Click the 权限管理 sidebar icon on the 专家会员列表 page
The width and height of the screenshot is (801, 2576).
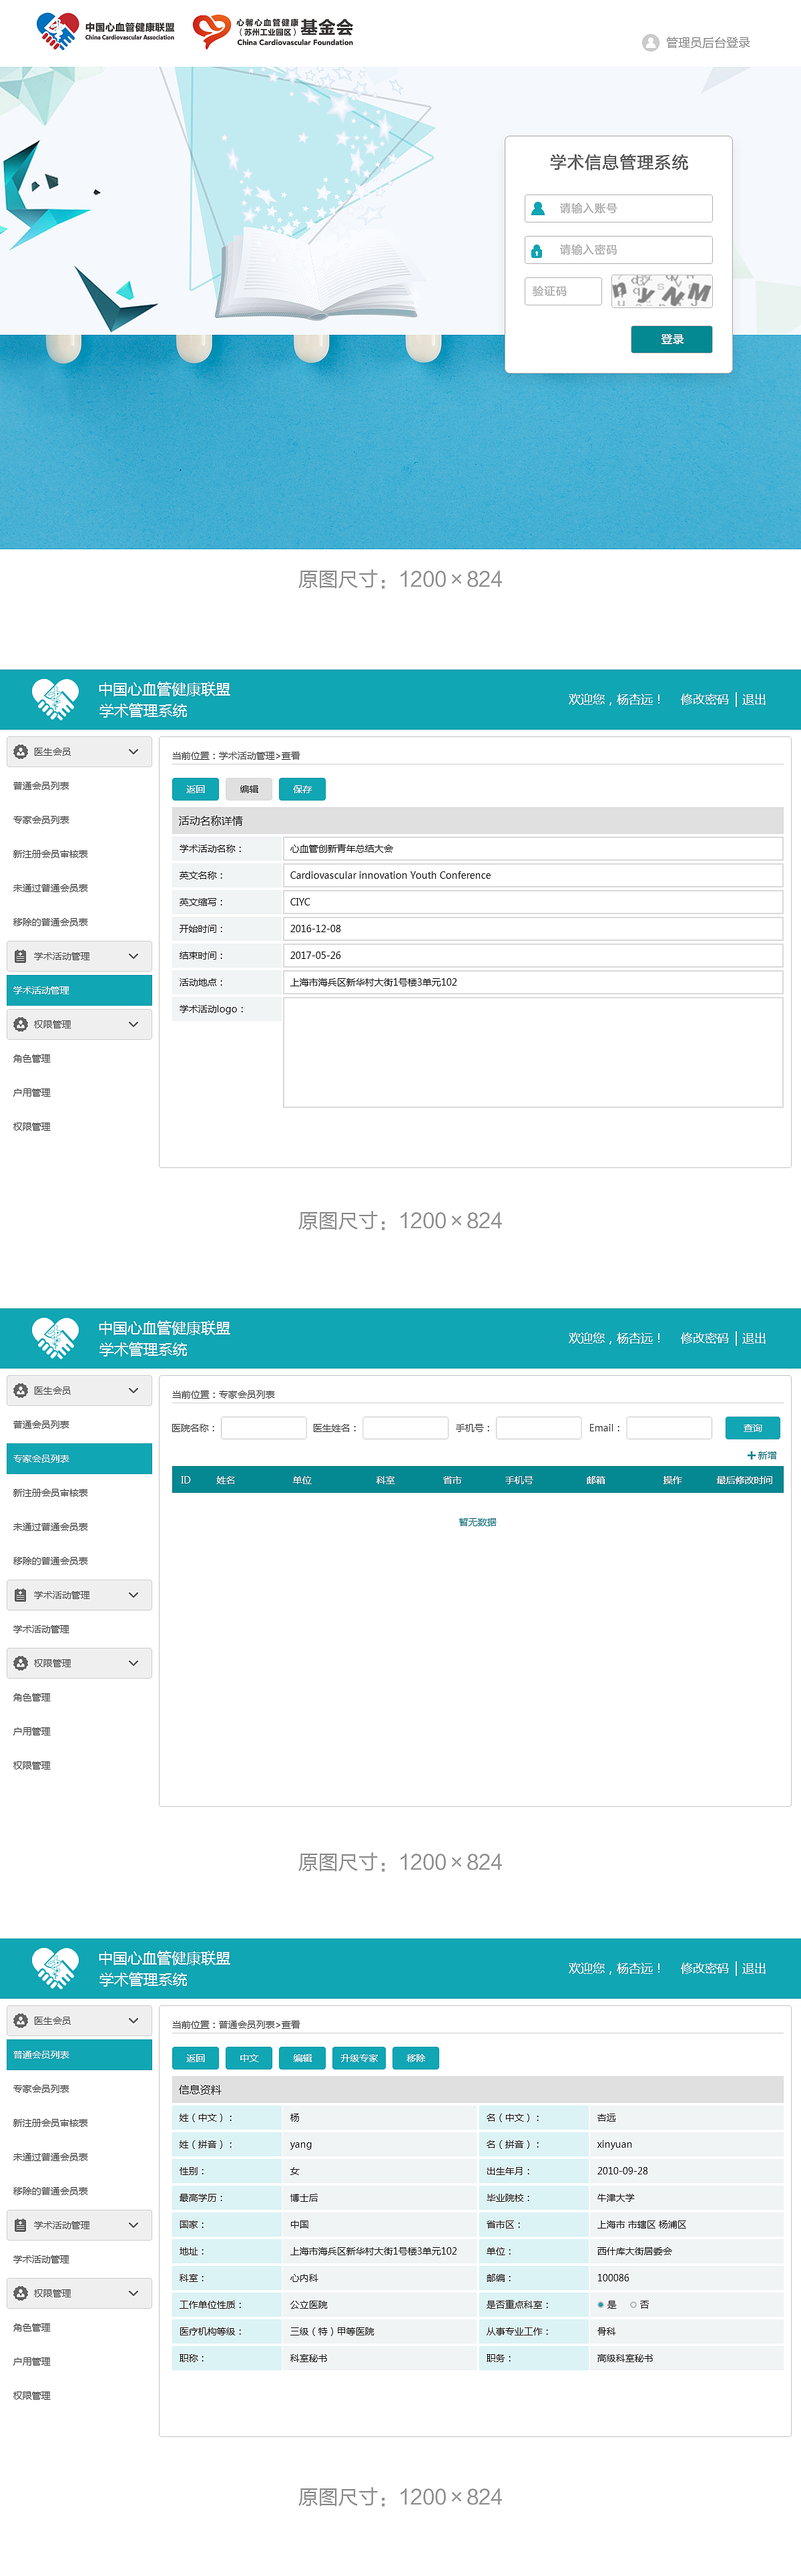click(20, 1663)
